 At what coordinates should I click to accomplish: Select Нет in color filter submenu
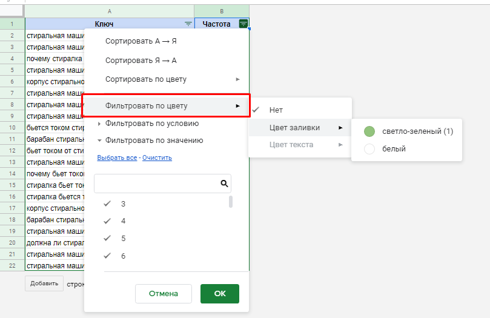coord(276,110)
